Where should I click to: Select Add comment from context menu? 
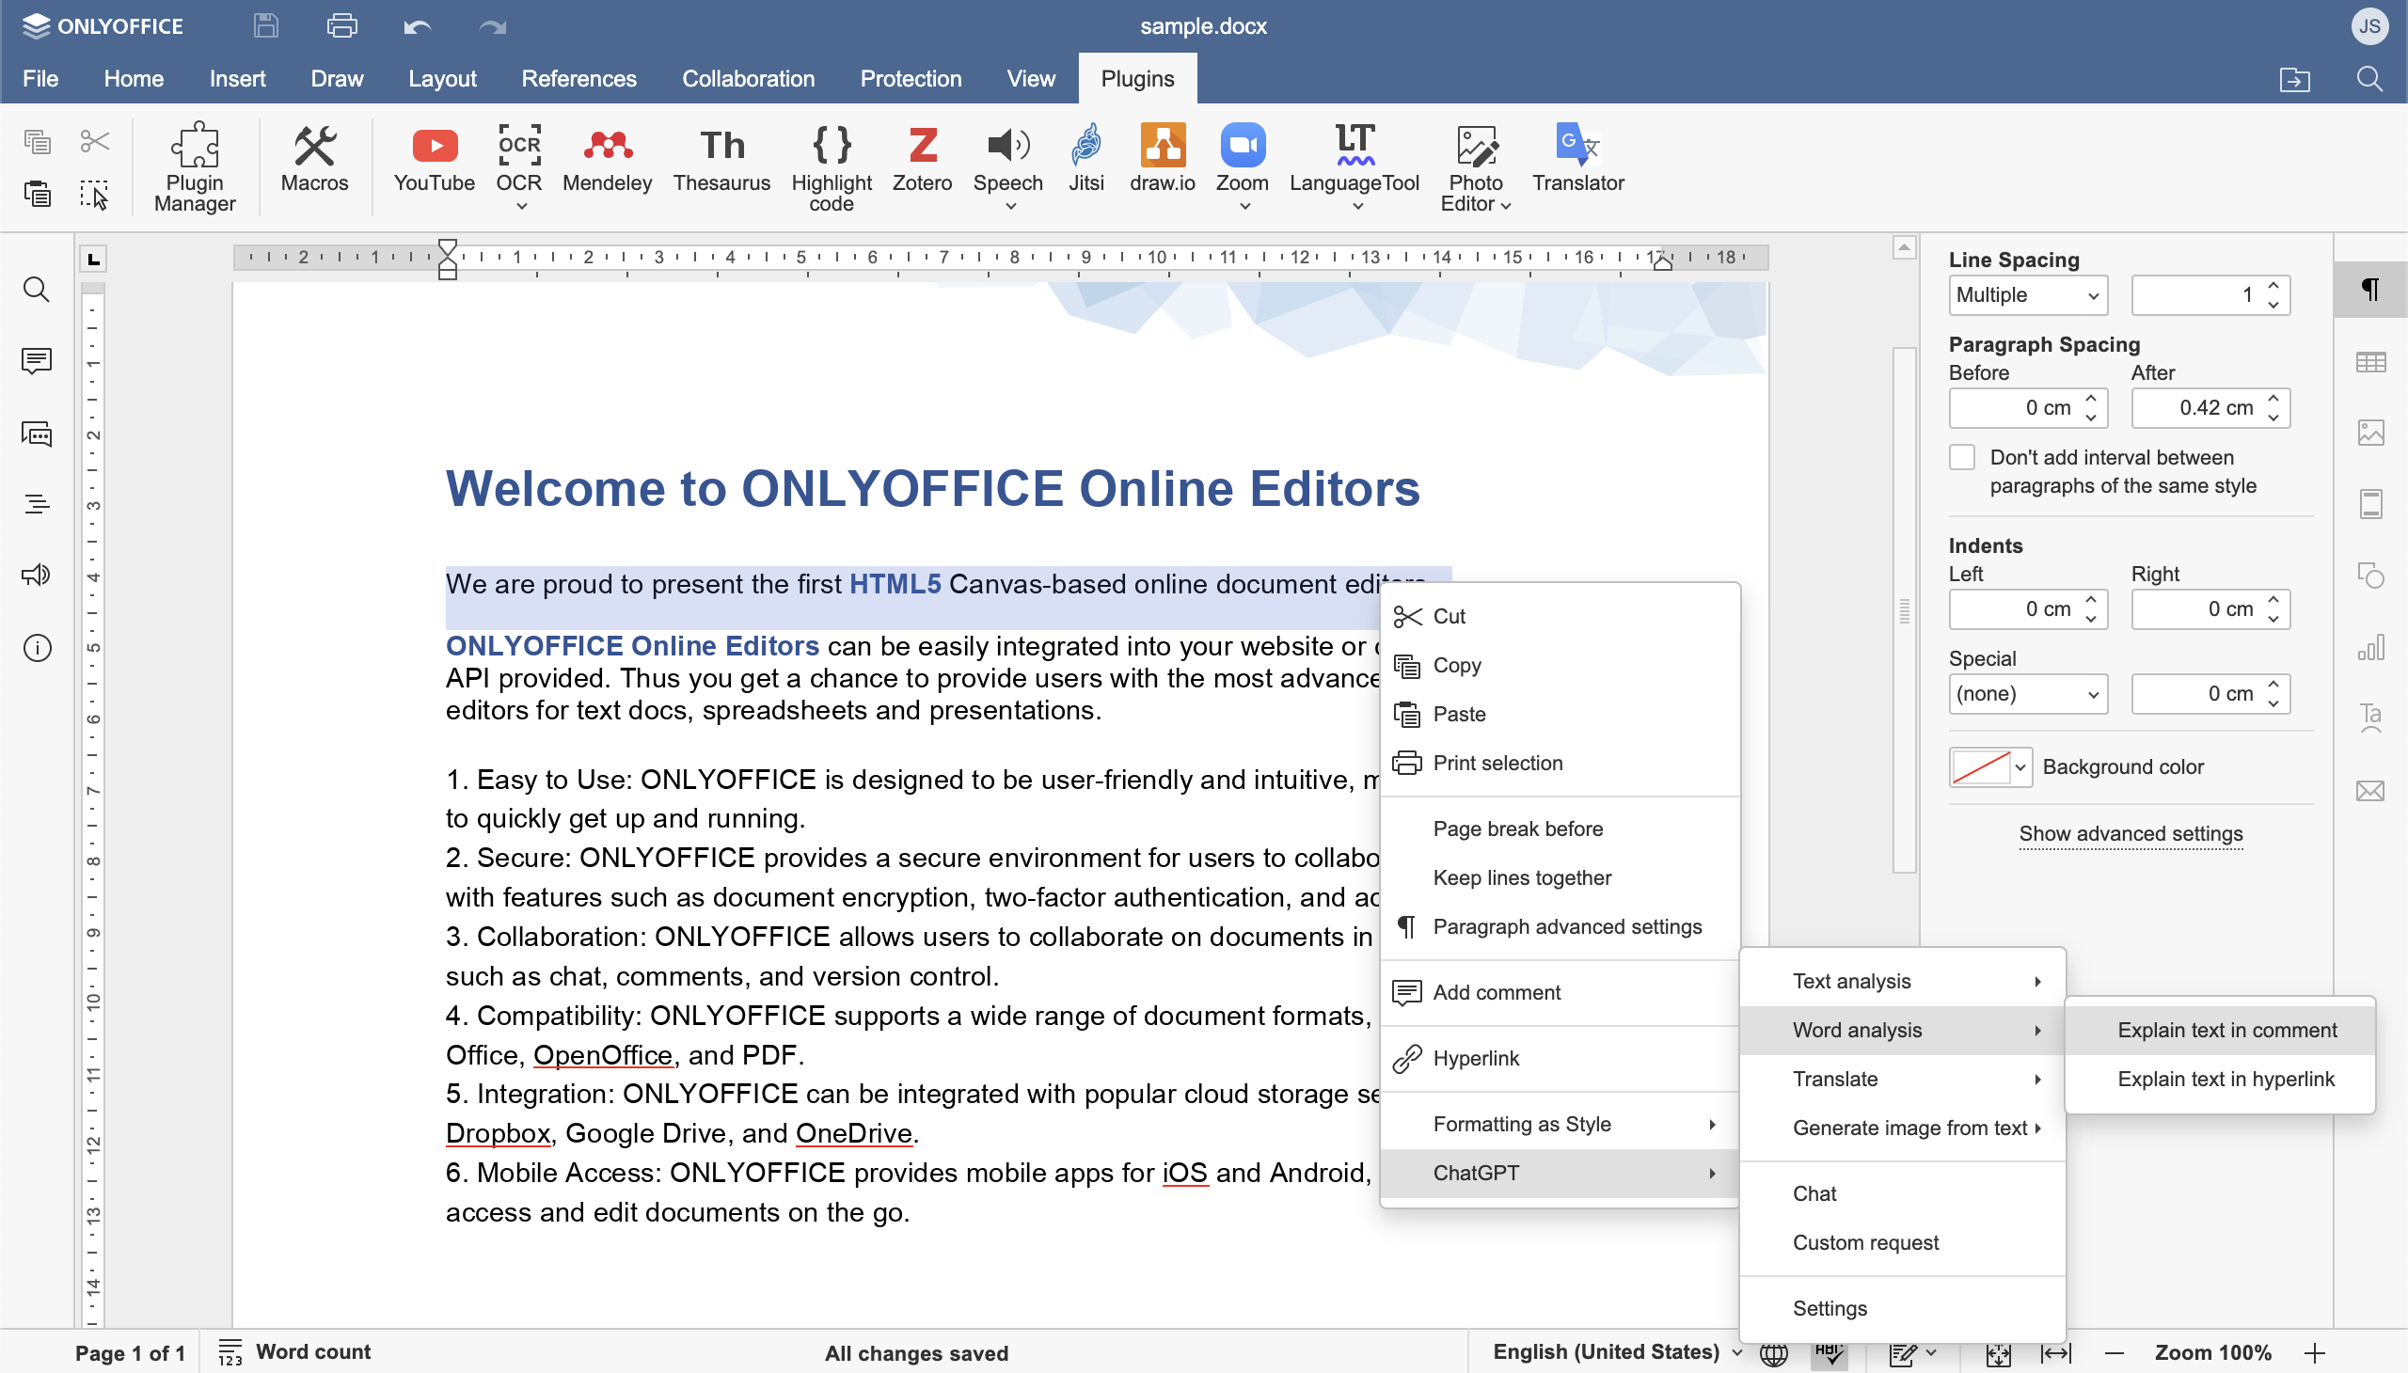pyautogui.click(x=1560, y=992)
